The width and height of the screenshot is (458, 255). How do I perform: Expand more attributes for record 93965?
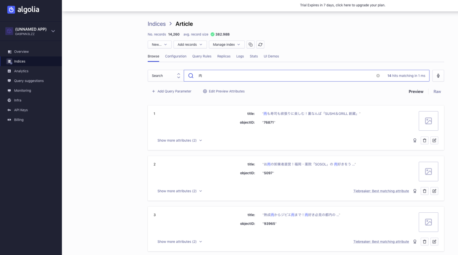point(180,242)
